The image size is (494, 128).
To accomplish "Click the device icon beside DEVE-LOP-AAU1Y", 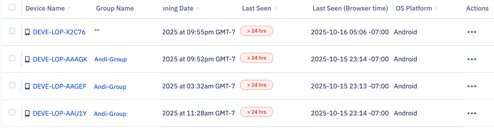I will click(x=27, y=114).
